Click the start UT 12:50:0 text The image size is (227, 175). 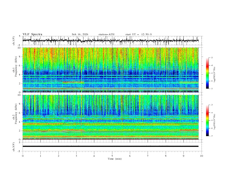[x=138, y=34]
